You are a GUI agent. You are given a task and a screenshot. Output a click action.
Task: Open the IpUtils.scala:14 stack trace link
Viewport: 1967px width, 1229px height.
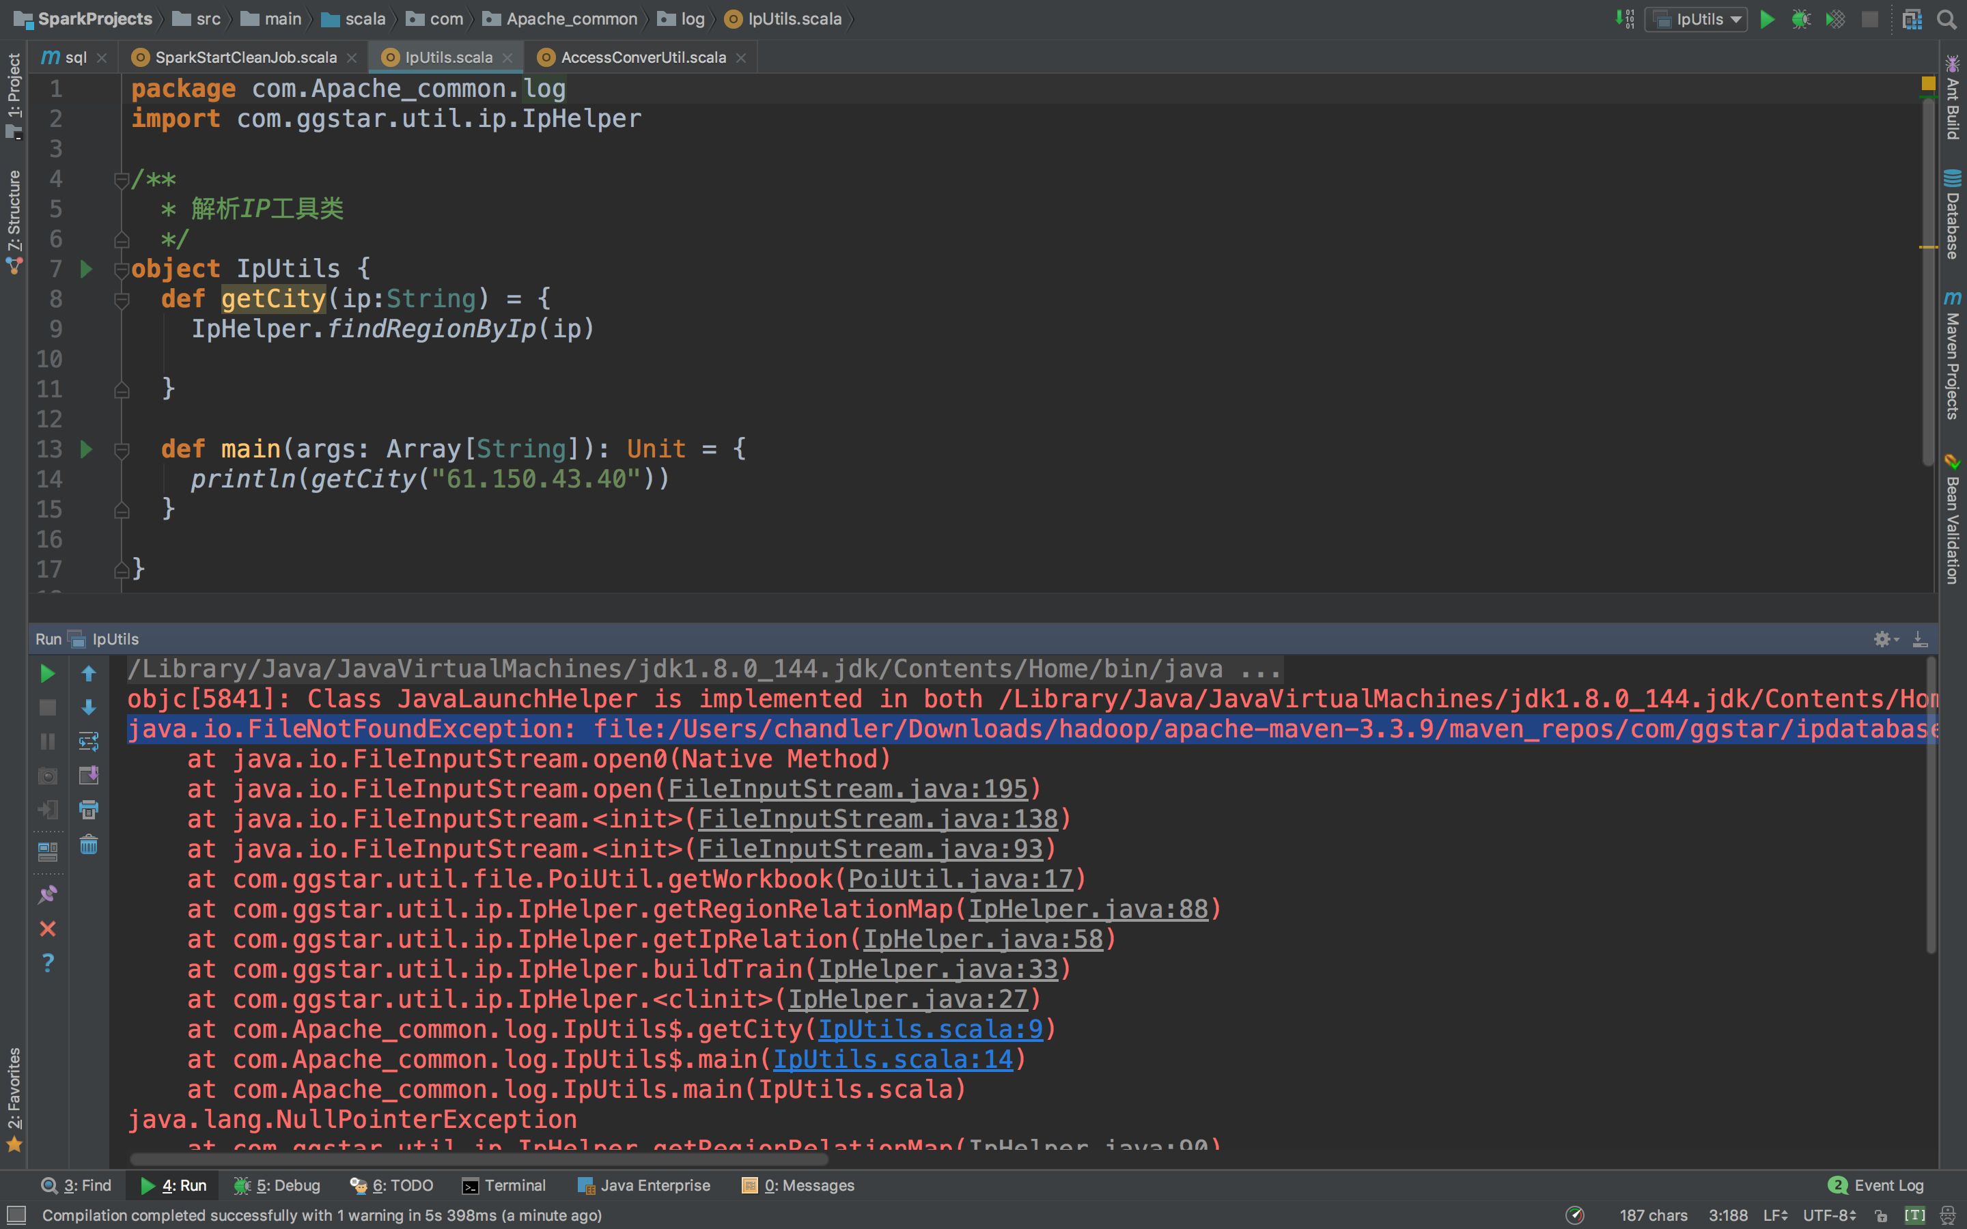click(x=893, y=1059)
